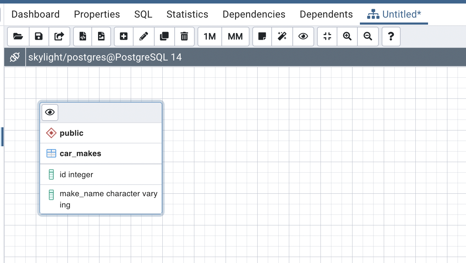Image resolution: width=466 pixels, height=263 pixels.
Task: Save the ERD project
Action: [39, 36]
